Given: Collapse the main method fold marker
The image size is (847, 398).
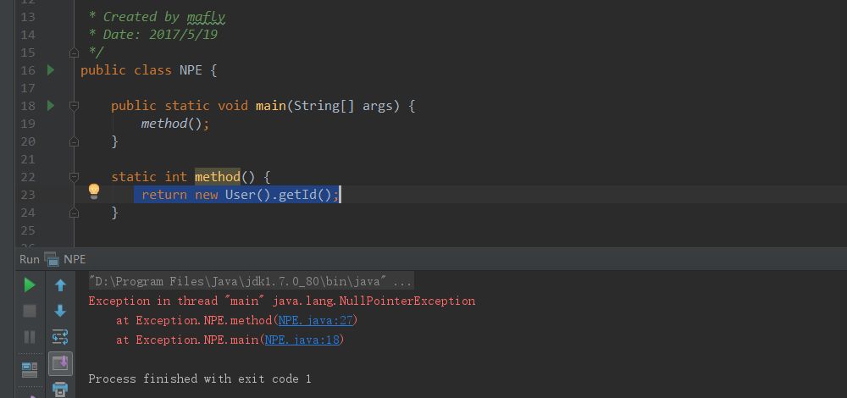Looking at the screenshot, I should coord(74,106).
